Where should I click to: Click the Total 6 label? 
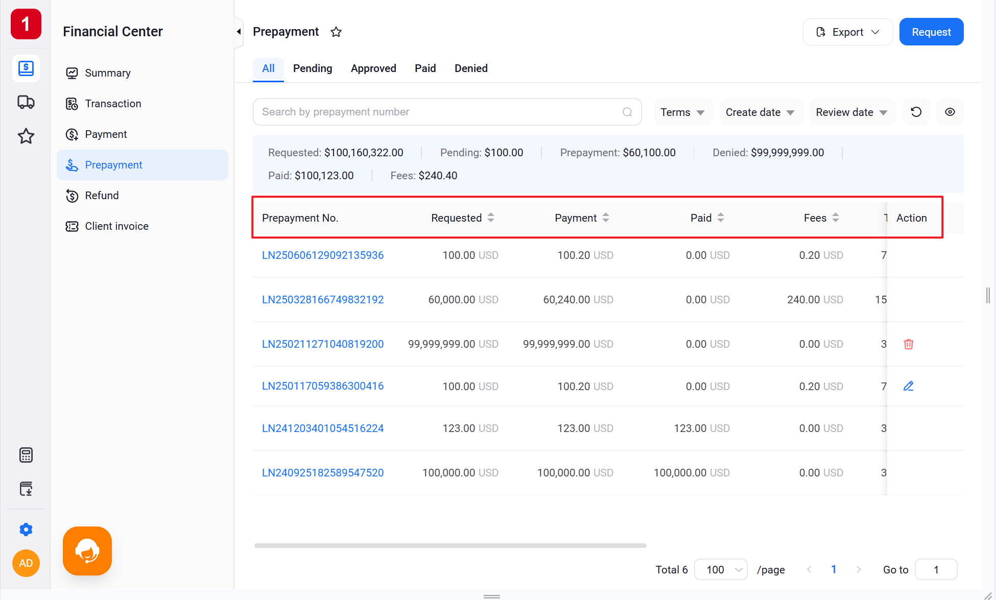[x=672, y=569]
